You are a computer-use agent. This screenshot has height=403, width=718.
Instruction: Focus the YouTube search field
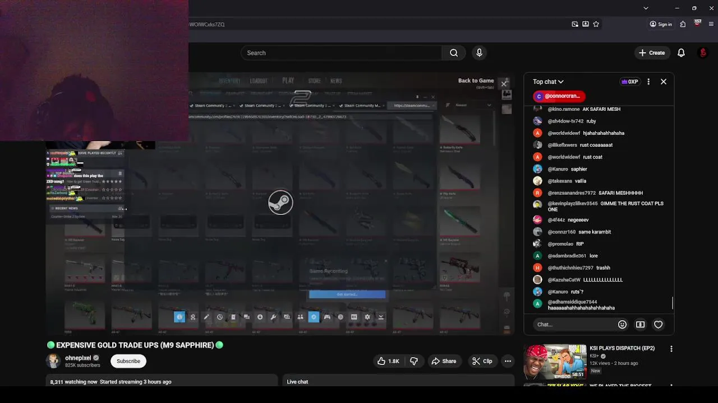pyautogui.click(x=342, y=53)
